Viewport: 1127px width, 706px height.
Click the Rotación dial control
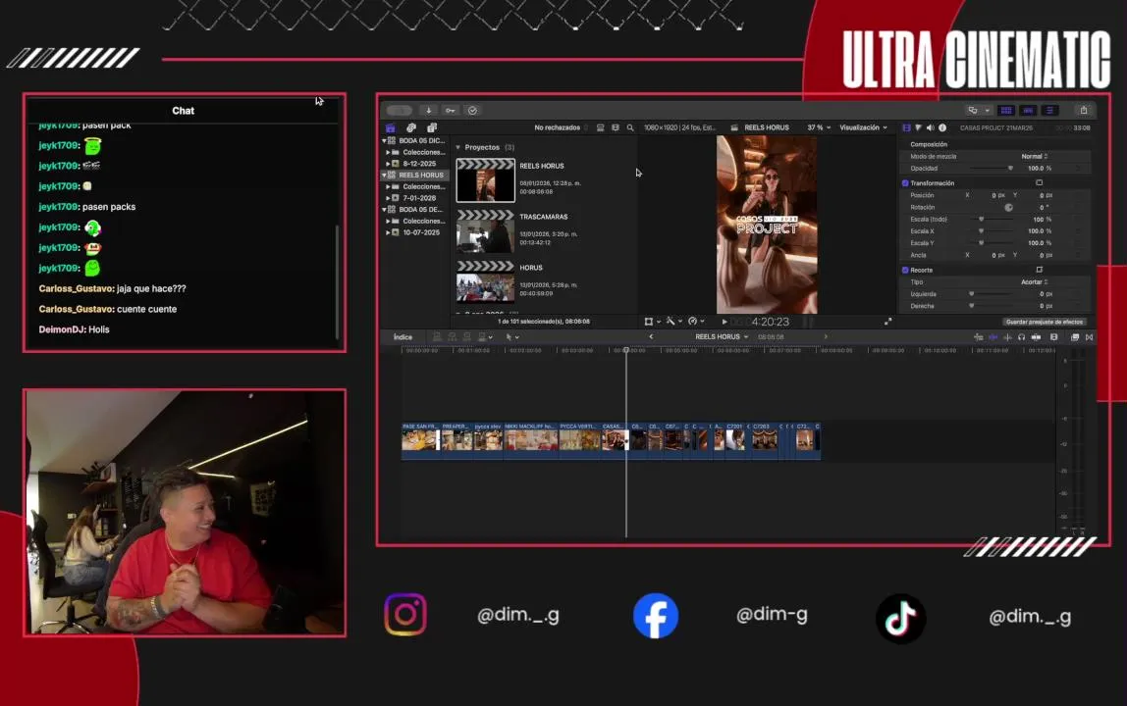(x=1008, y=207)
